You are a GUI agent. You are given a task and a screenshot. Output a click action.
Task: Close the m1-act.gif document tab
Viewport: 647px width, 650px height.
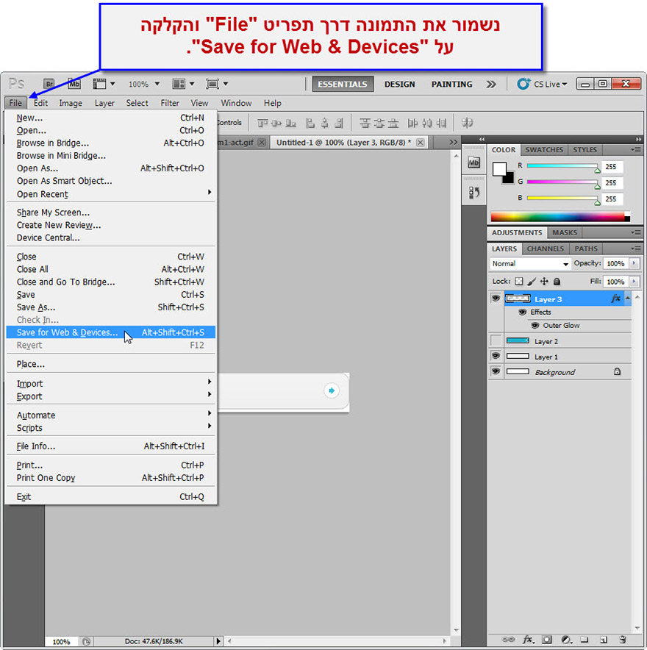262,142
